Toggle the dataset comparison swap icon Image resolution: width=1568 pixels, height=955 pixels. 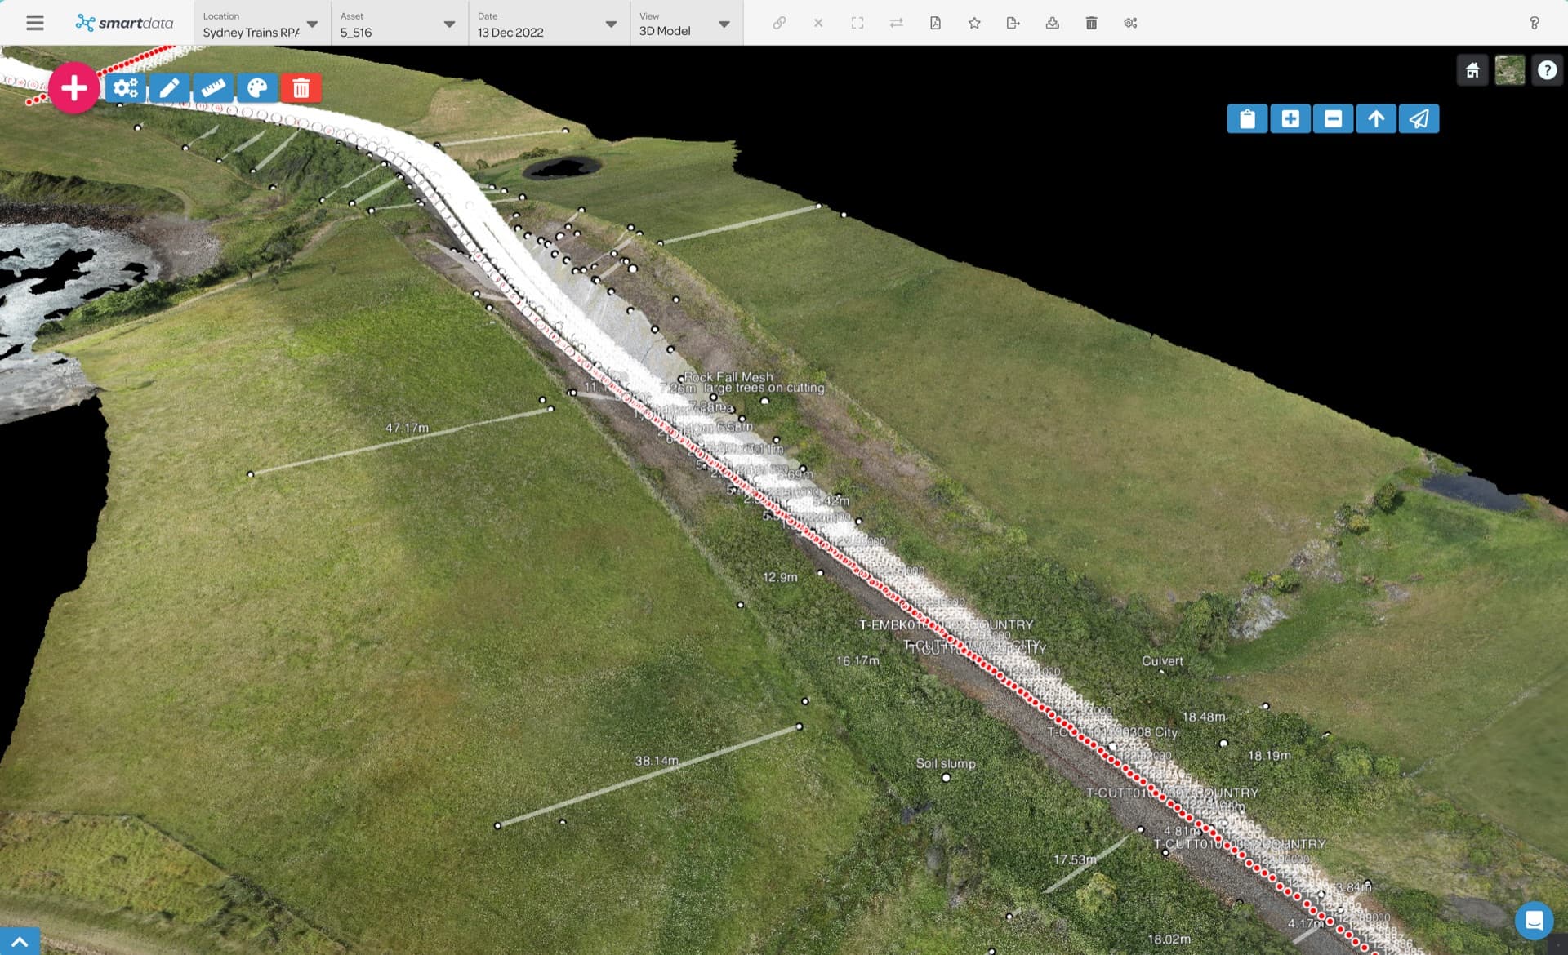pyautogui.click(x=897, y=23)
